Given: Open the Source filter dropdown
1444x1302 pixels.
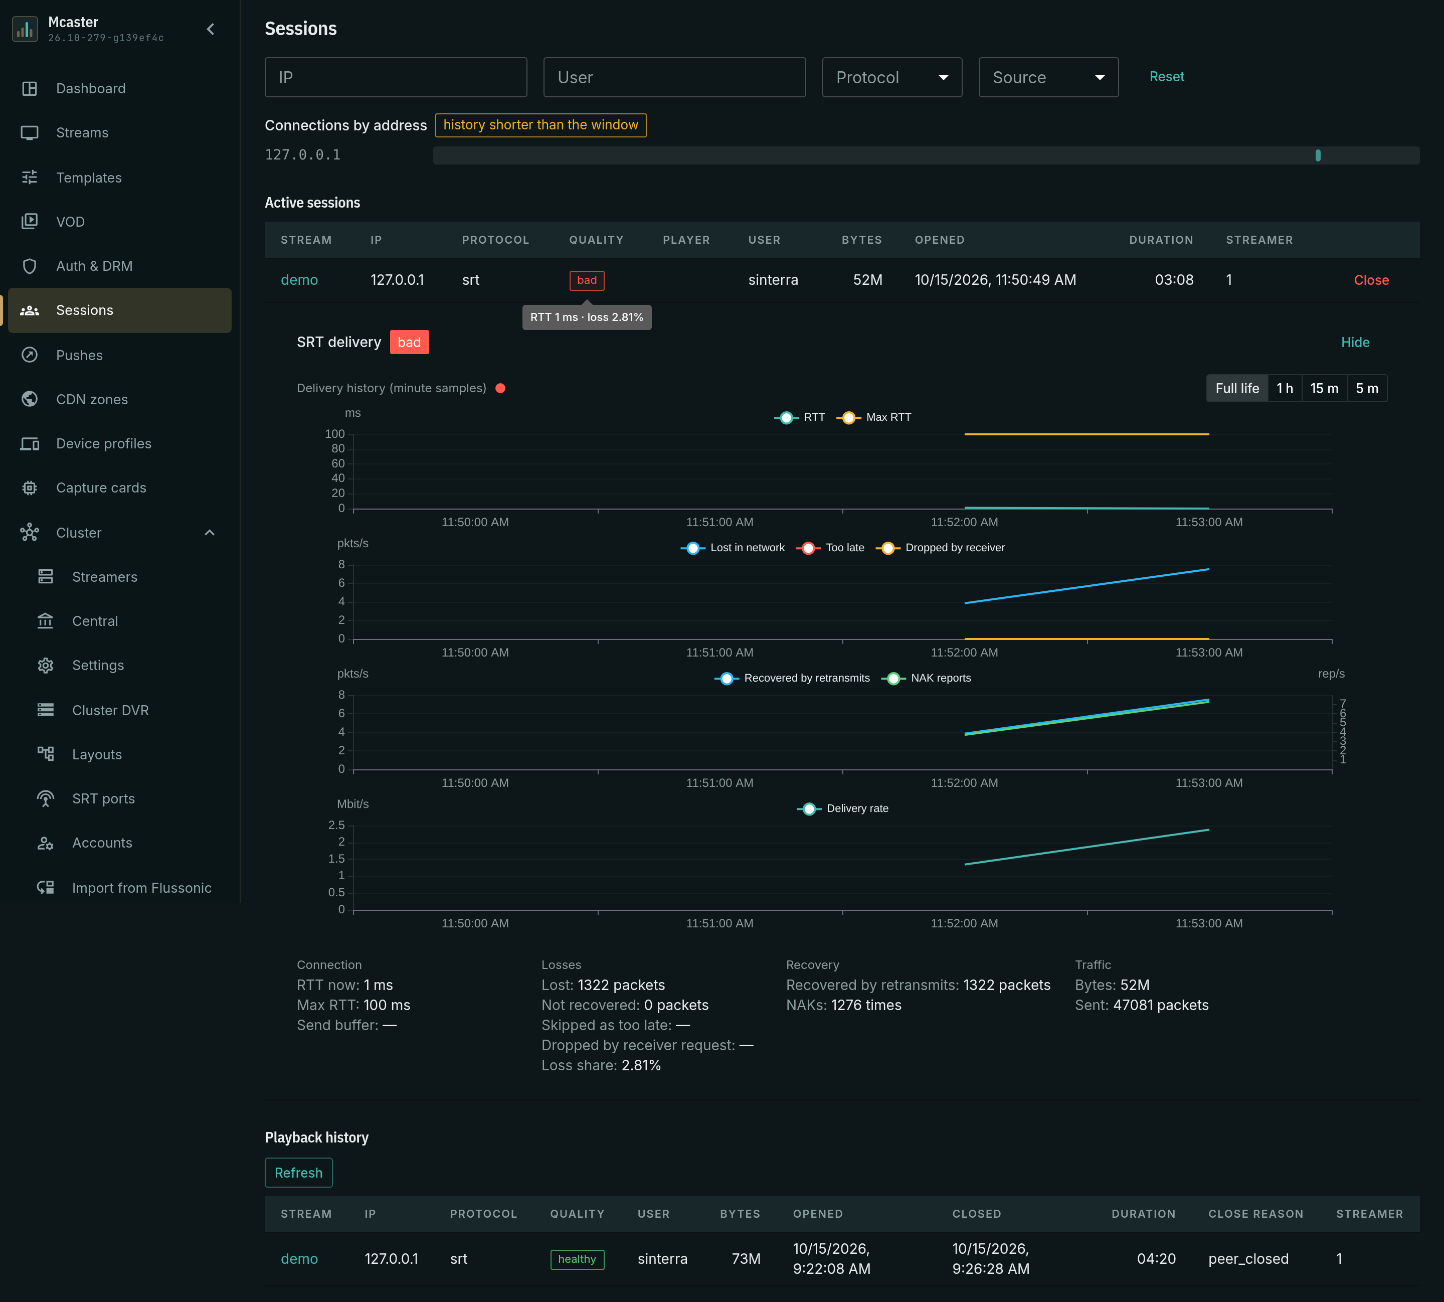Looking at the screenshot, I should (1048, 77).
